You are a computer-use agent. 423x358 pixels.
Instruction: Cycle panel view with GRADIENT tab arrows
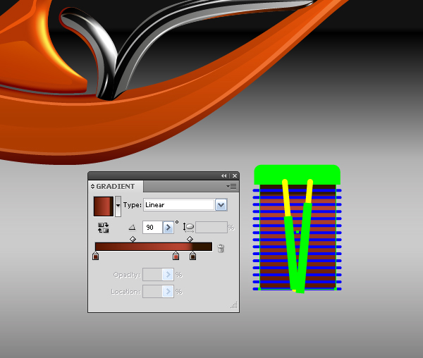coord(92,186)
